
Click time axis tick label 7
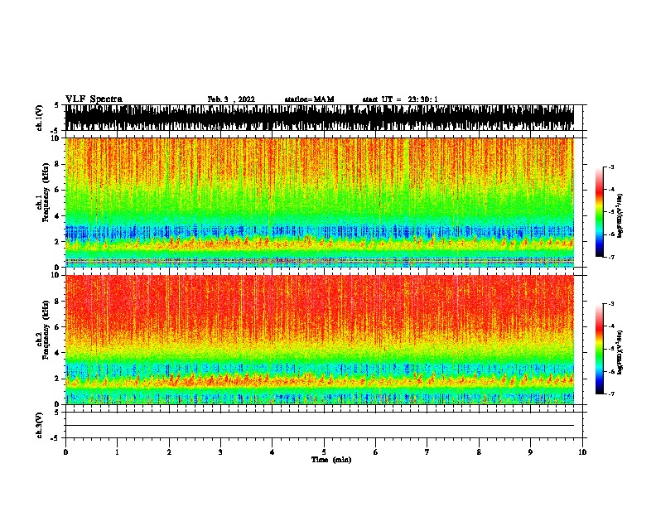(x=427, y=452)
